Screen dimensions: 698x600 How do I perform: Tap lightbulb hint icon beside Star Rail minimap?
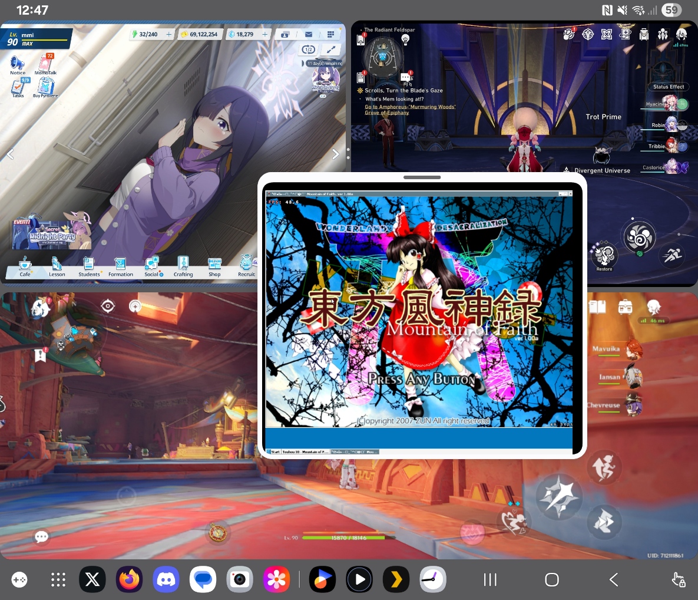coord(405,39)
